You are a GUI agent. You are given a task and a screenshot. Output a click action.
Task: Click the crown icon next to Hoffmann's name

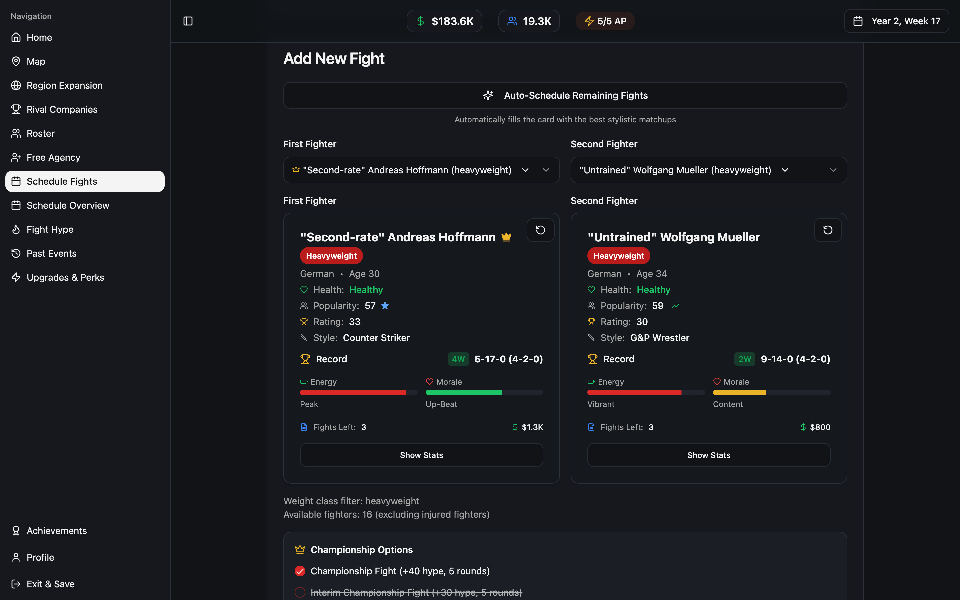tap(507, 237)
